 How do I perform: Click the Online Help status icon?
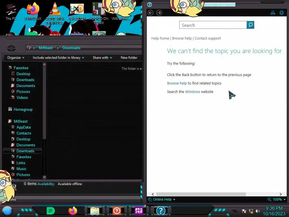click(150, 199)
